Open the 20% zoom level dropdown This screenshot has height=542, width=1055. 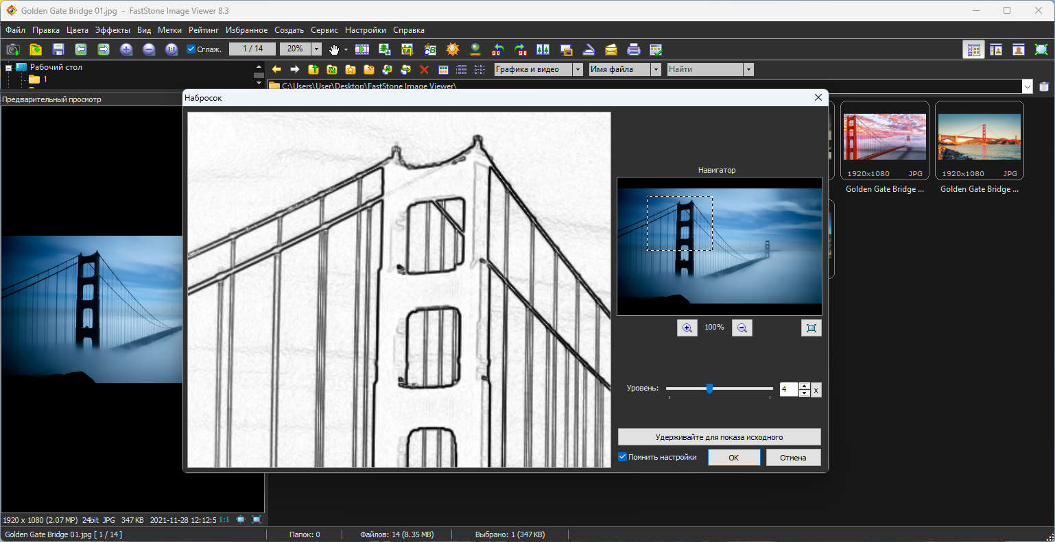316,49
